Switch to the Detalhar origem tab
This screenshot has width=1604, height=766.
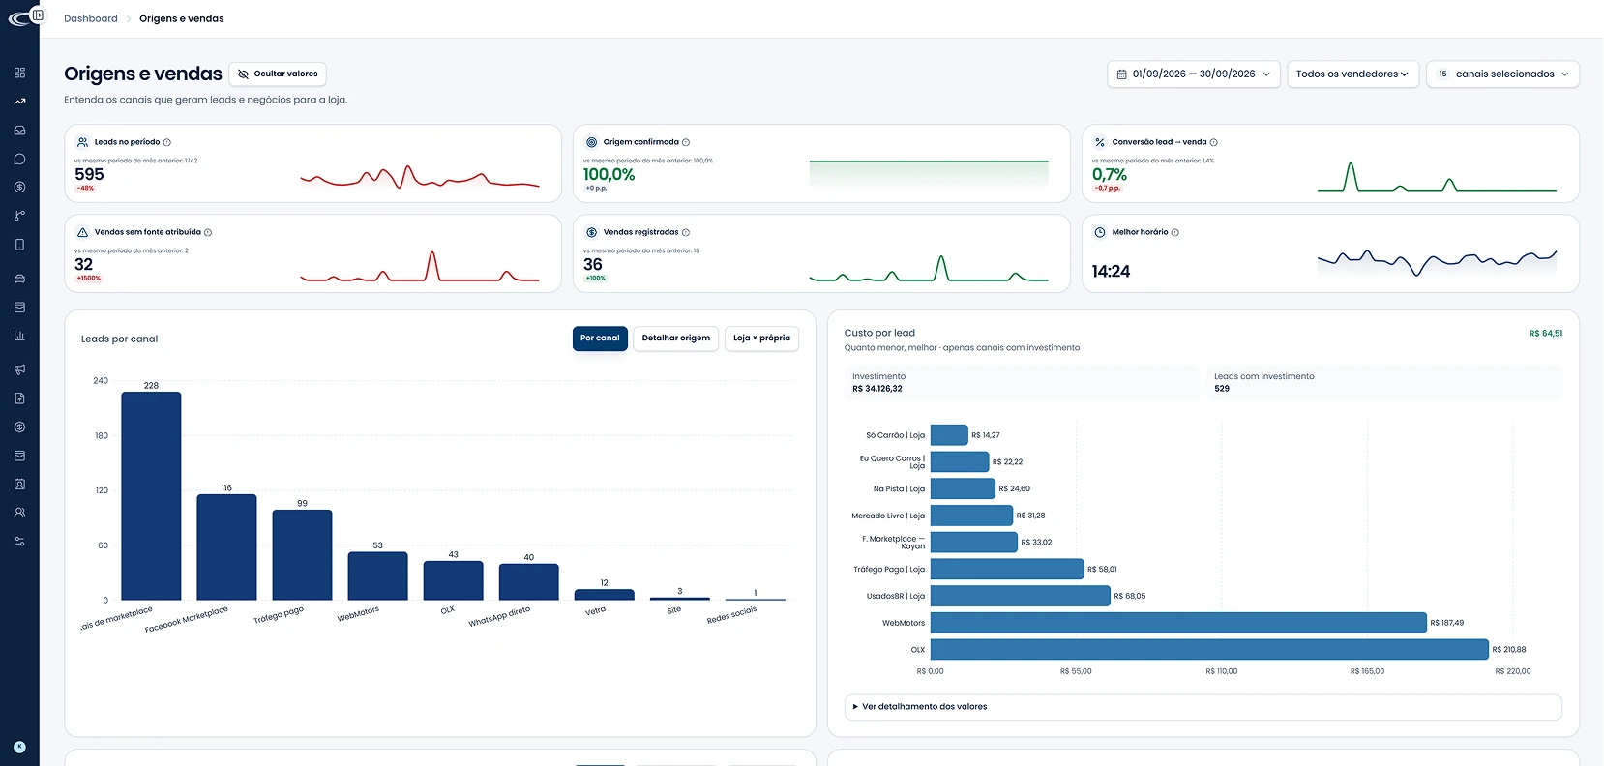pyautogui.click(x=676, y=339)
